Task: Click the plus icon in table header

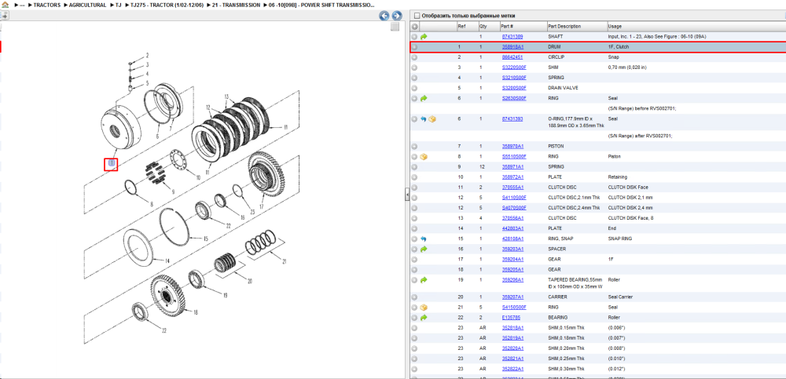Action: [414, 26]
